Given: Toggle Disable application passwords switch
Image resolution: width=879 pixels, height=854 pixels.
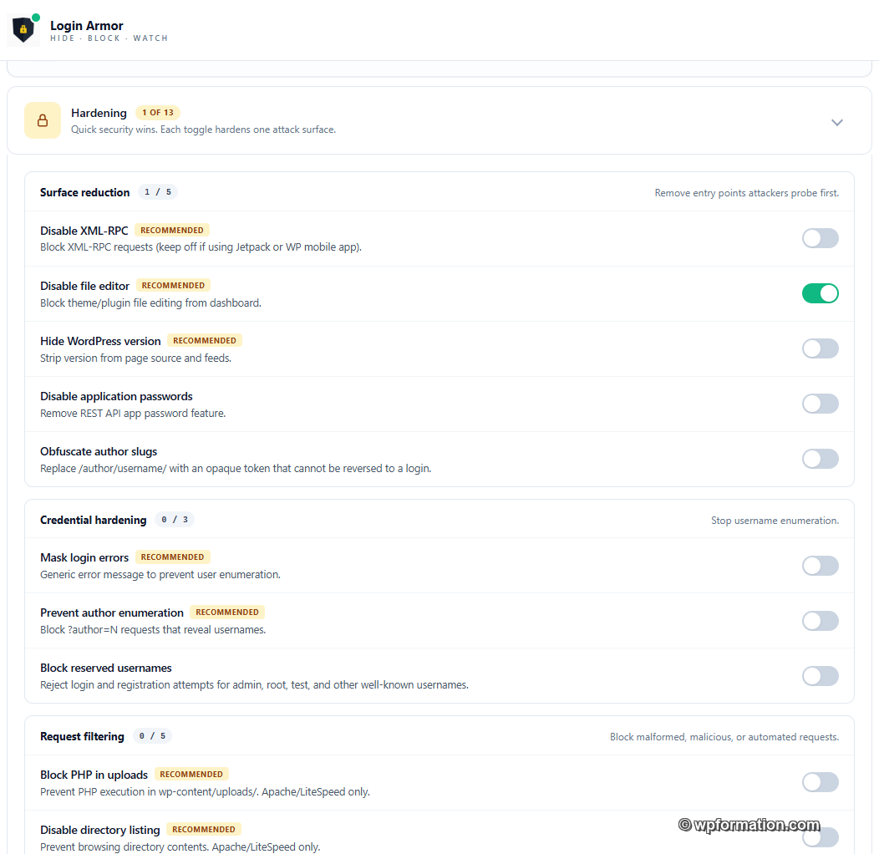Looking at the screenshot, I should [821, 404].
